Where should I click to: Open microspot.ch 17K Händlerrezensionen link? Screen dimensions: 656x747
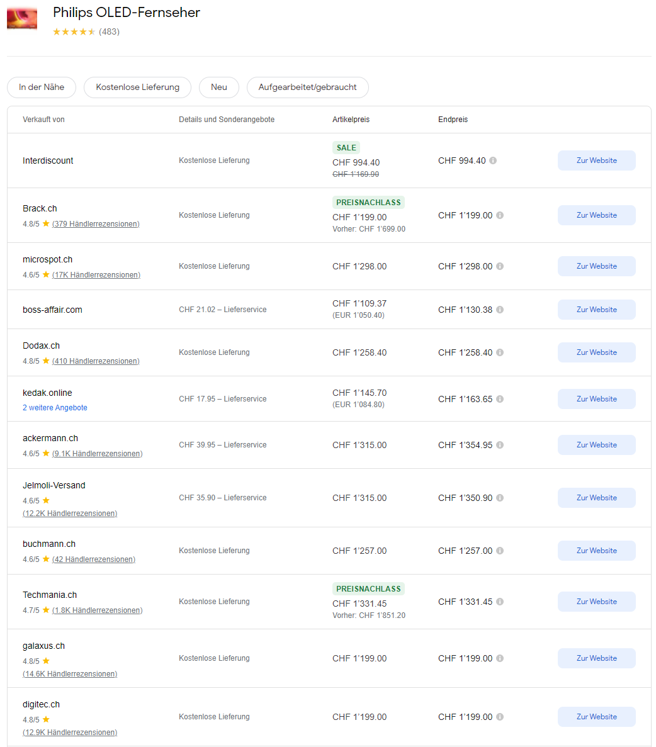point(96,275)
